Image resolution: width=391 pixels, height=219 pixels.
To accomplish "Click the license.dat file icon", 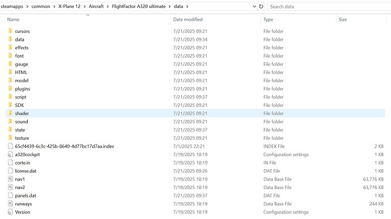I will (10, 171).
